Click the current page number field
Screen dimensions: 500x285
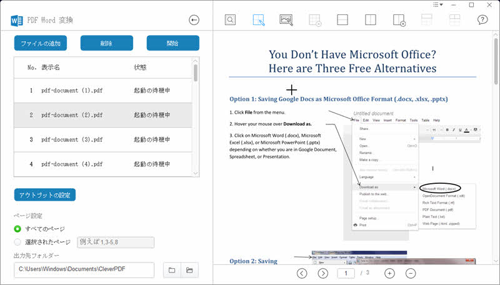tap(346, 273)
